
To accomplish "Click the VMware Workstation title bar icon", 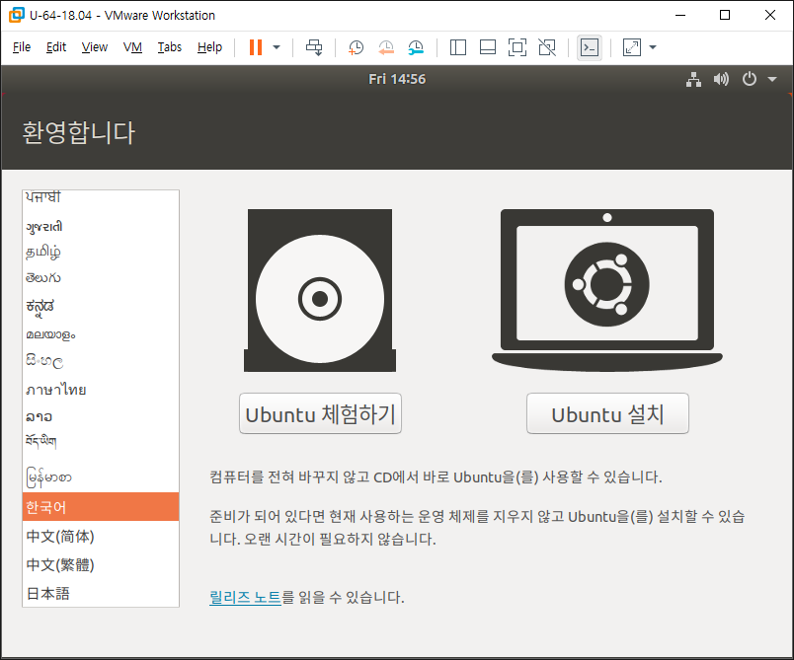I will 16,15.
